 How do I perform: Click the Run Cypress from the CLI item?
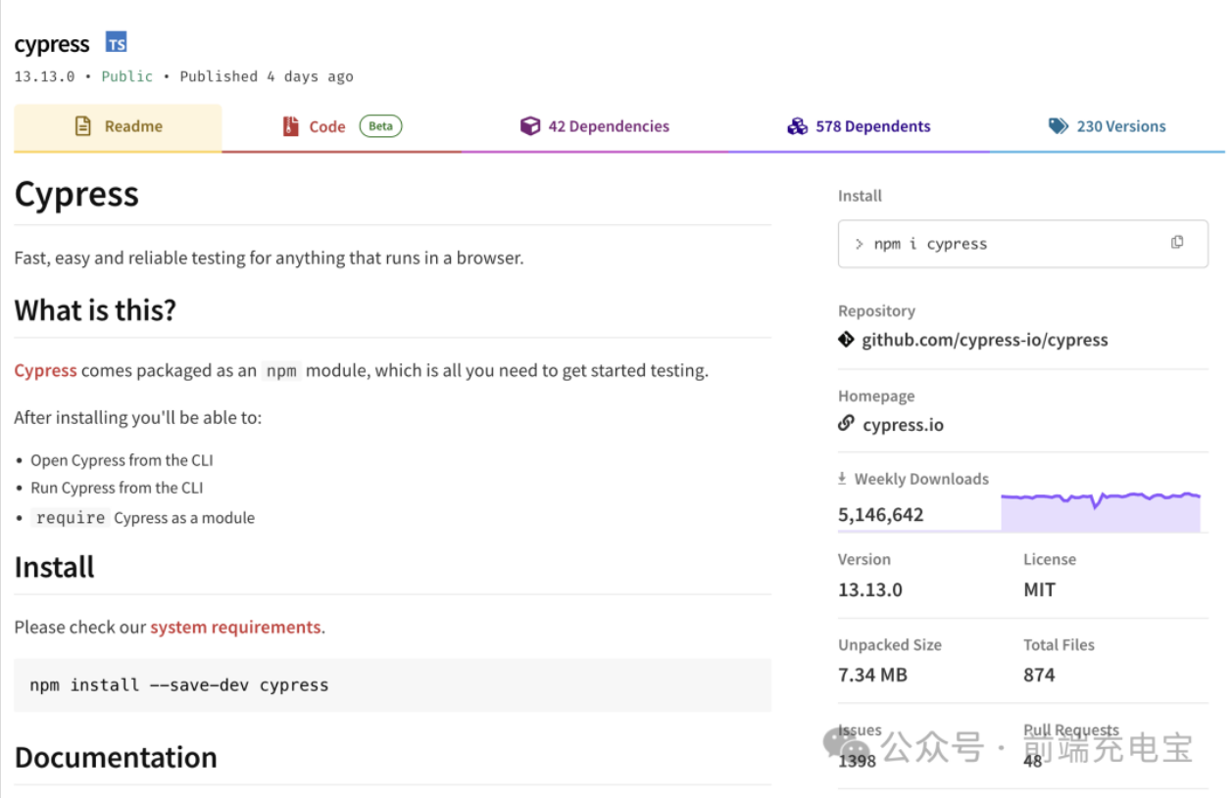point(117,488)
